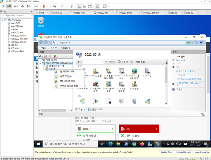
Task: Open the snapshot manager toolbar icon
Action: (72, 6)
